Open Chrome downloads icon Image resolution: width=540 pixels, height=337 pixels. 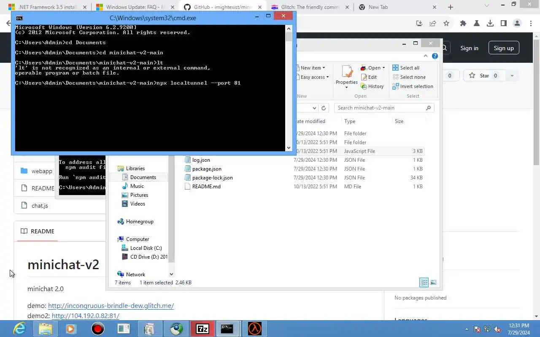click(490, 24)
